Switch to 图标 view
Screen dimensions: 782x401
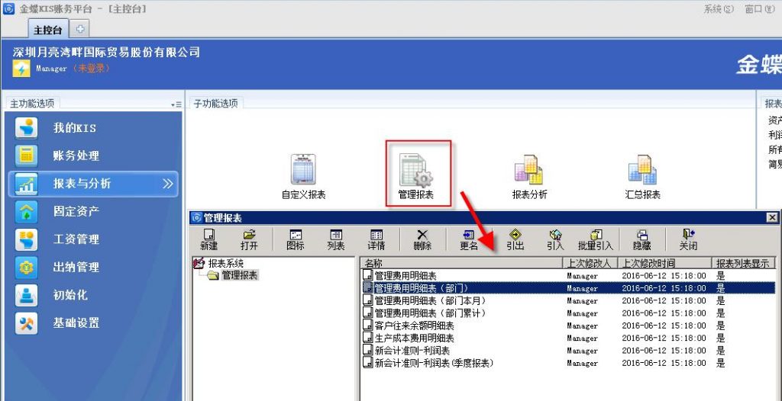click(296, 239)
